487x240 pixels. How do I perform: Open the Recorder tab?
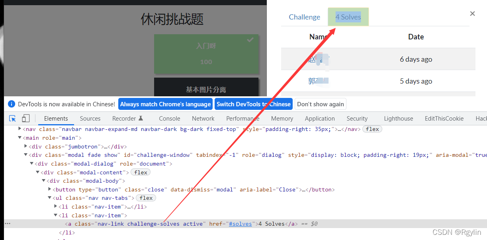pos(127,118)
